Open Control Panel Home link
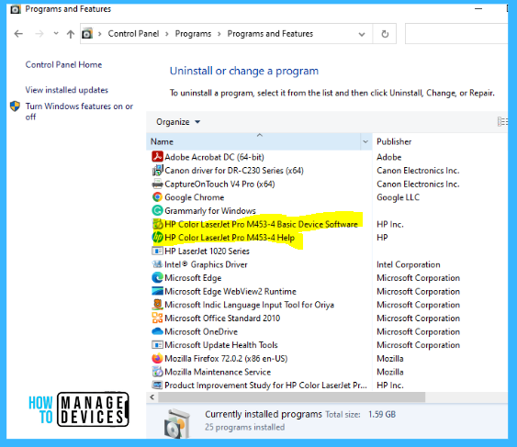This screenshot has height=447, width=517. (x=63, y=64)
